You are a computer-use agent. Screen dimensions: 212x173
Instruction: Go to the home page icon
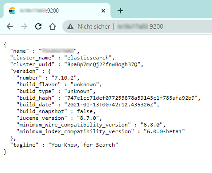(x=53, y=26)
